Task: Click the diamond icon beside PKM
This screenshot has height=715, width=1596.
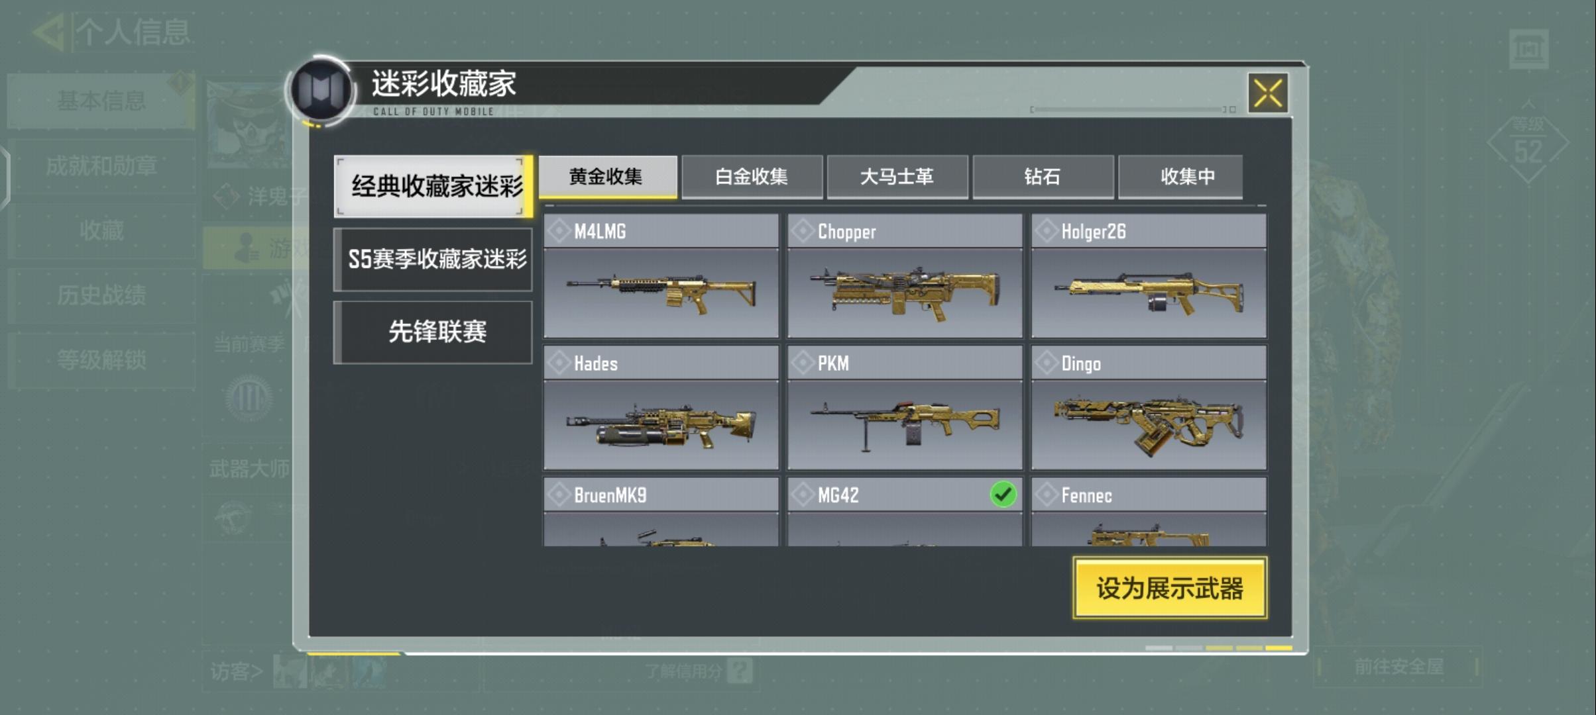Action: (803, 363)
